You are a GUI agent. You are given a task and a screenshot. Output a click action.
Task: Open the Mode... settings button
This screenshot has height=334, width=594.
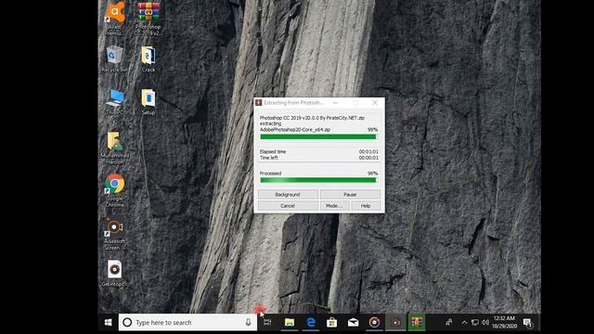[334, 206]
